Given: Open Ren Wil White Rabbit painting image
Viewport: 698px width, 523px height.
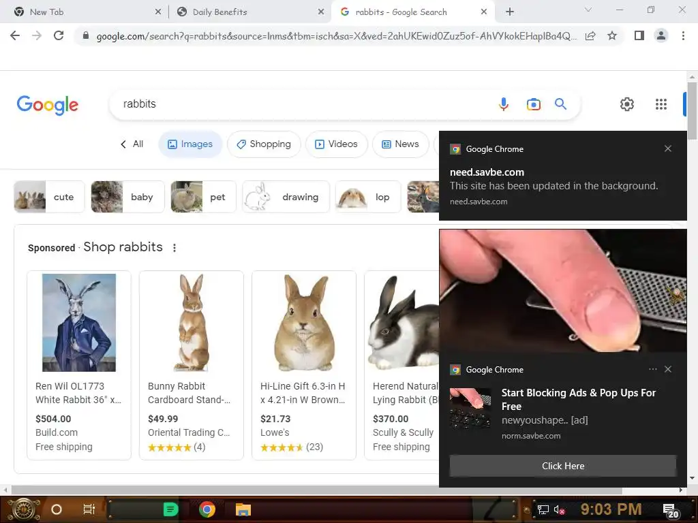Looking at the screenshot, I should (79, 322).
